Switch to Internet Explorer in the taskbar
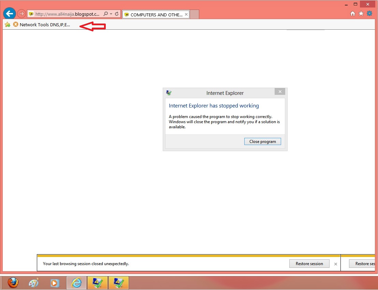The image size is (378, 290). tap(76, 283)
